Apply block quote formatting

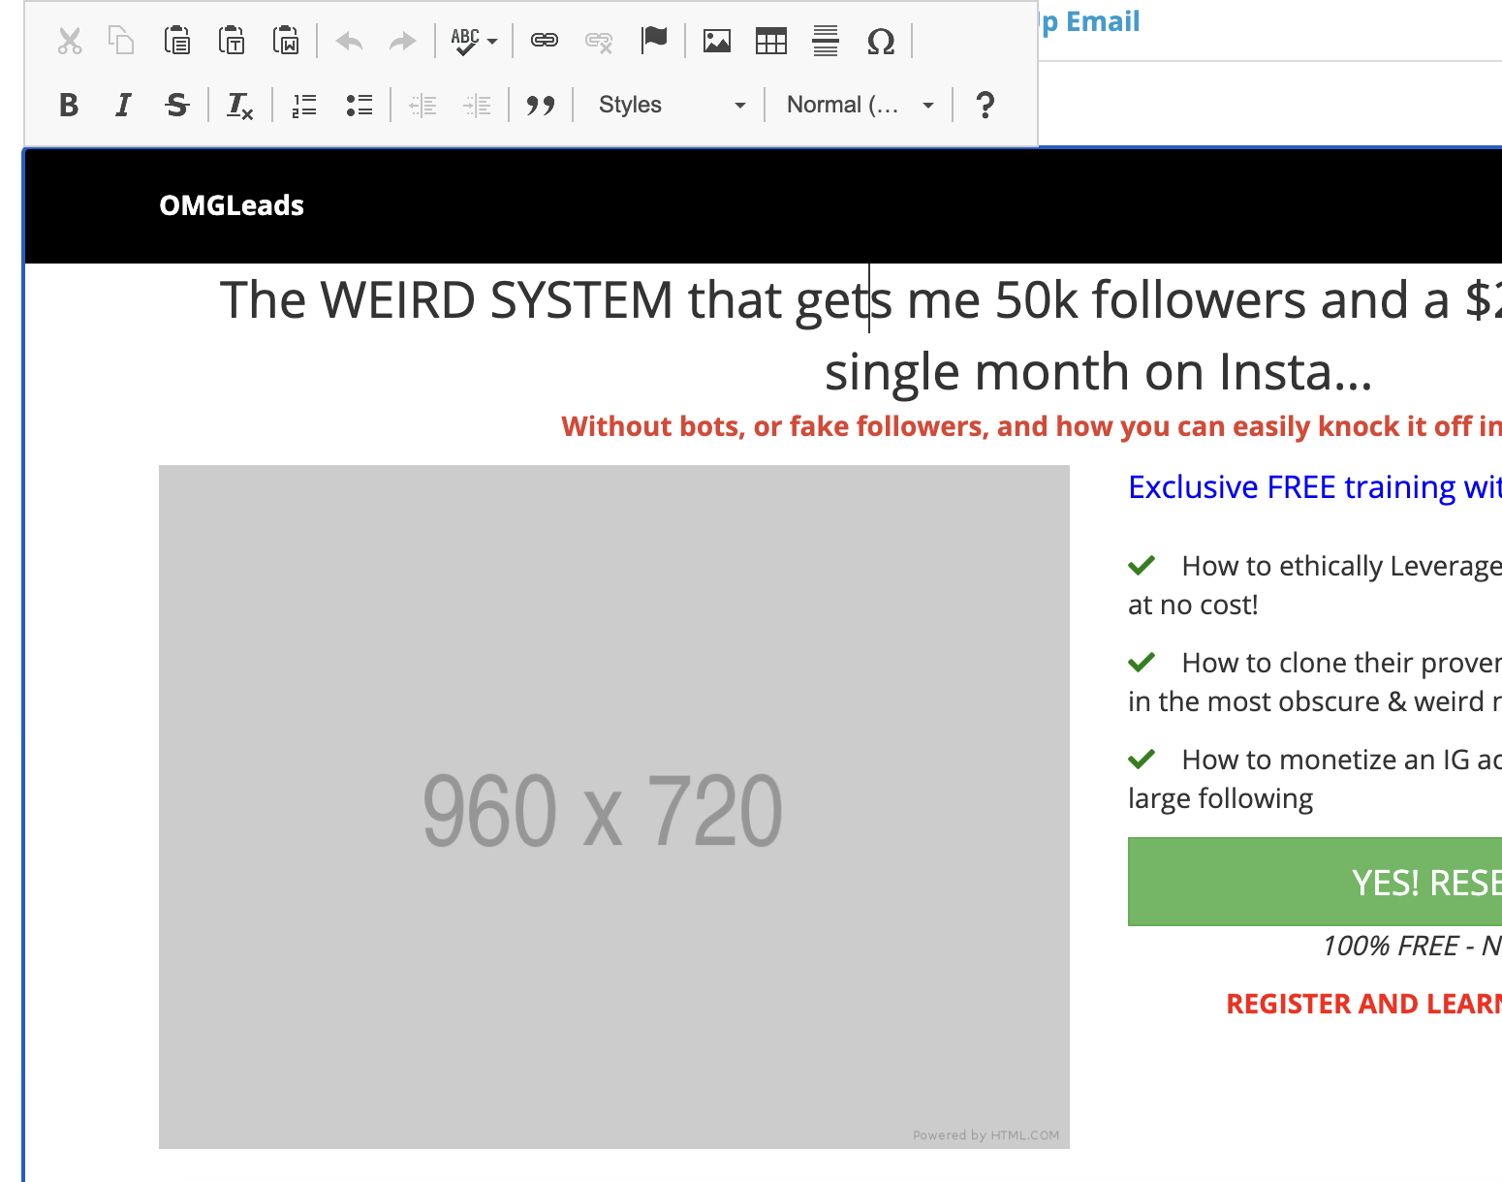pos(541,105)
